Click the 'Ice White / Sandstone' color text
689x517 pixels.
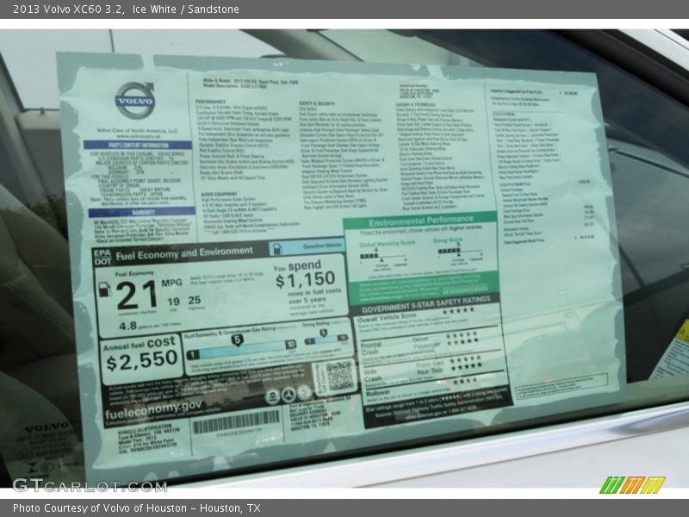(186, 9)
